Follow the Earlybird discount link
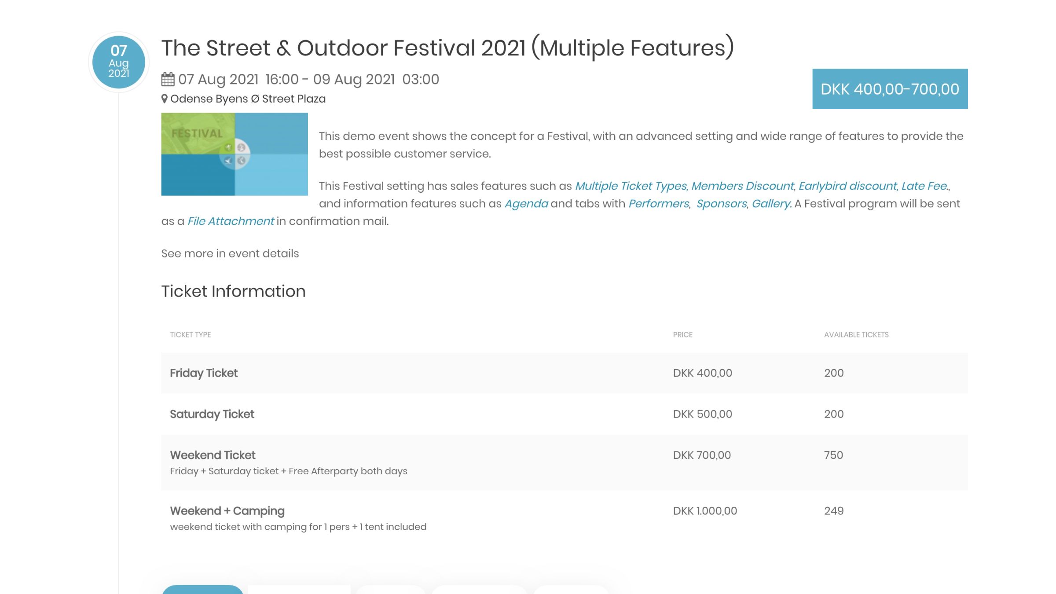Image resolution: width=1056 pixels, height=594 pixels. pyautogui.click(x=848, y=186)
